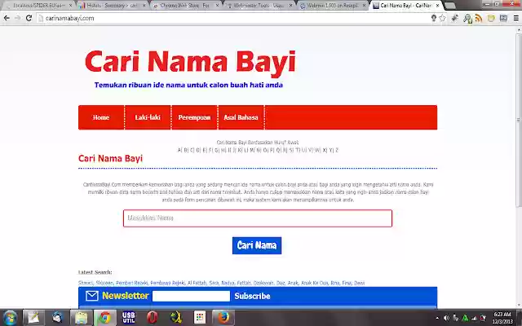Open letter A name index link
This screenshot has width=522, height=326.
pos(179,150)
